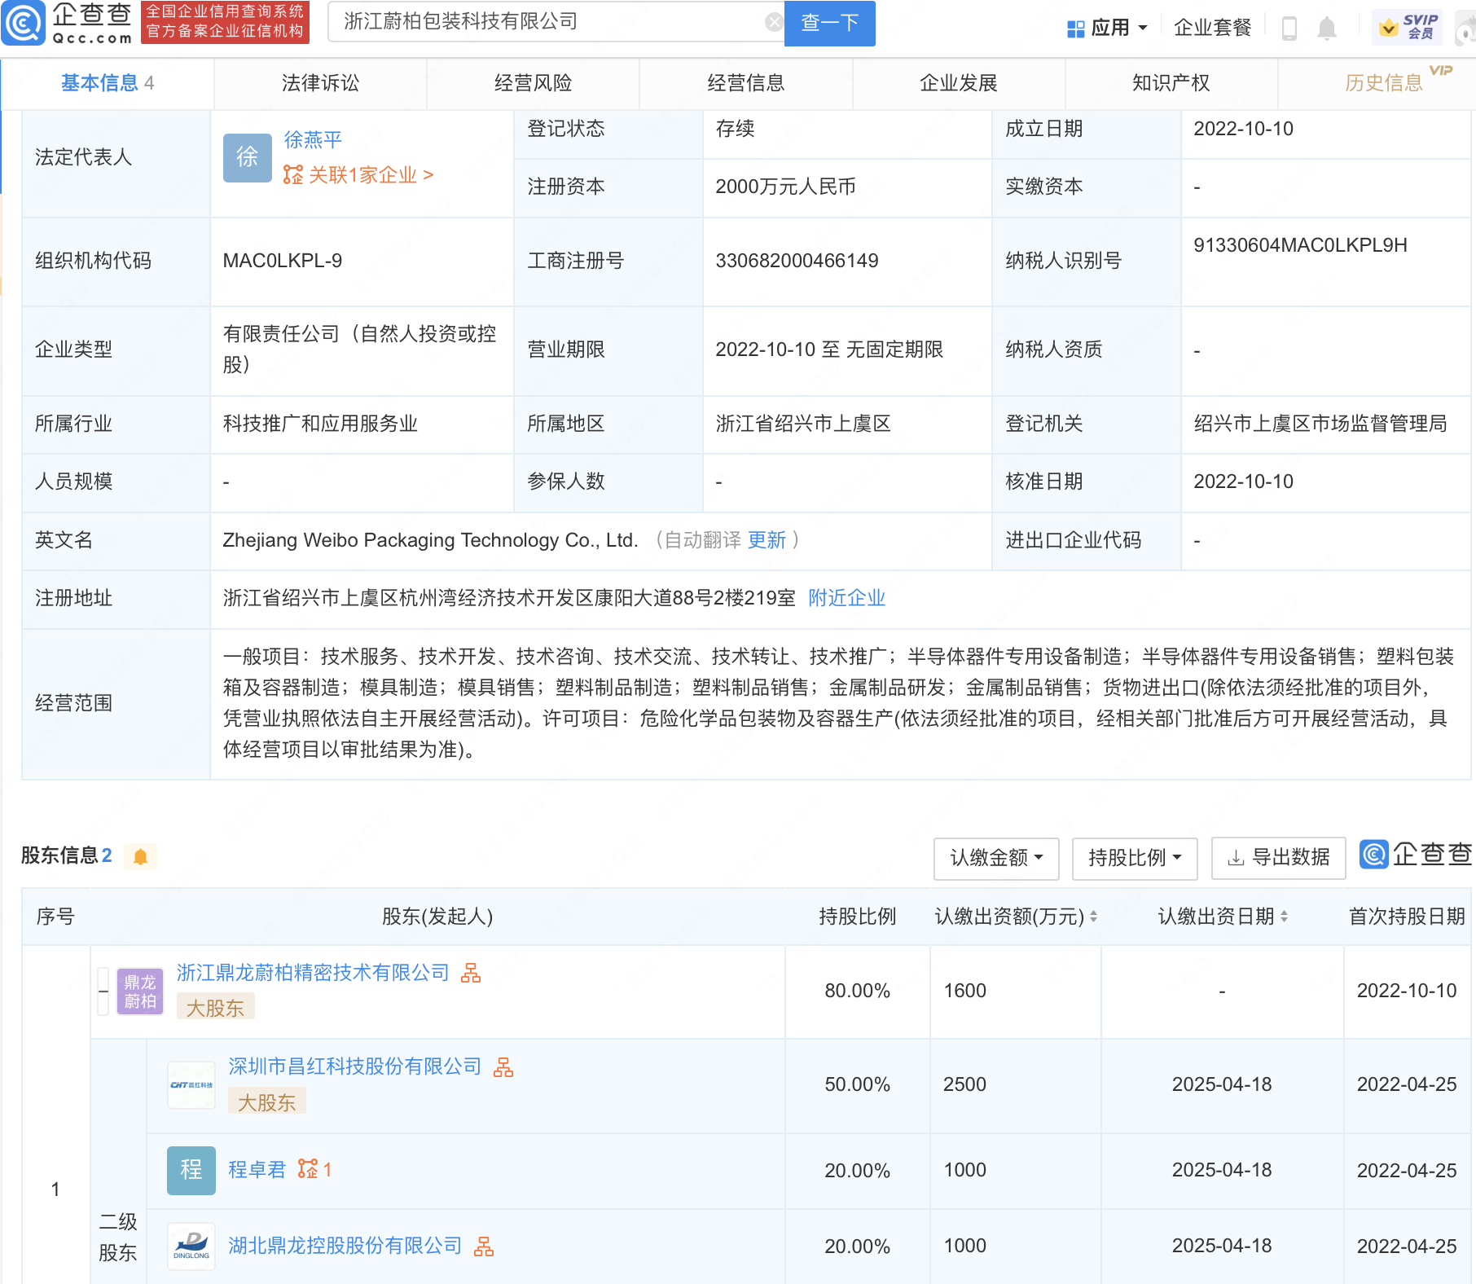Viewport: 1476px width, 1284px height.
Task: Click related-company icon beside 程卓君
Action: click(314, 1170)
